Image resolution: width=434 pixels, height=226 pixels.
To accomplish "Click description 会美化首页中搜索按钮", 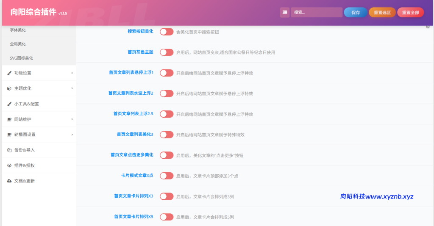I will click(198, 32).
